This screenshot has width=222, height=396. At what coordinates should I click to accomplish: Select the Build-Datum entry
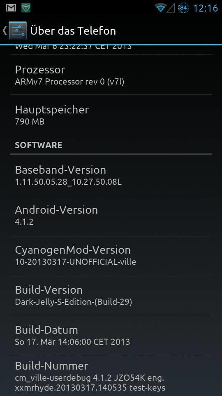click(x=111, y=335)
